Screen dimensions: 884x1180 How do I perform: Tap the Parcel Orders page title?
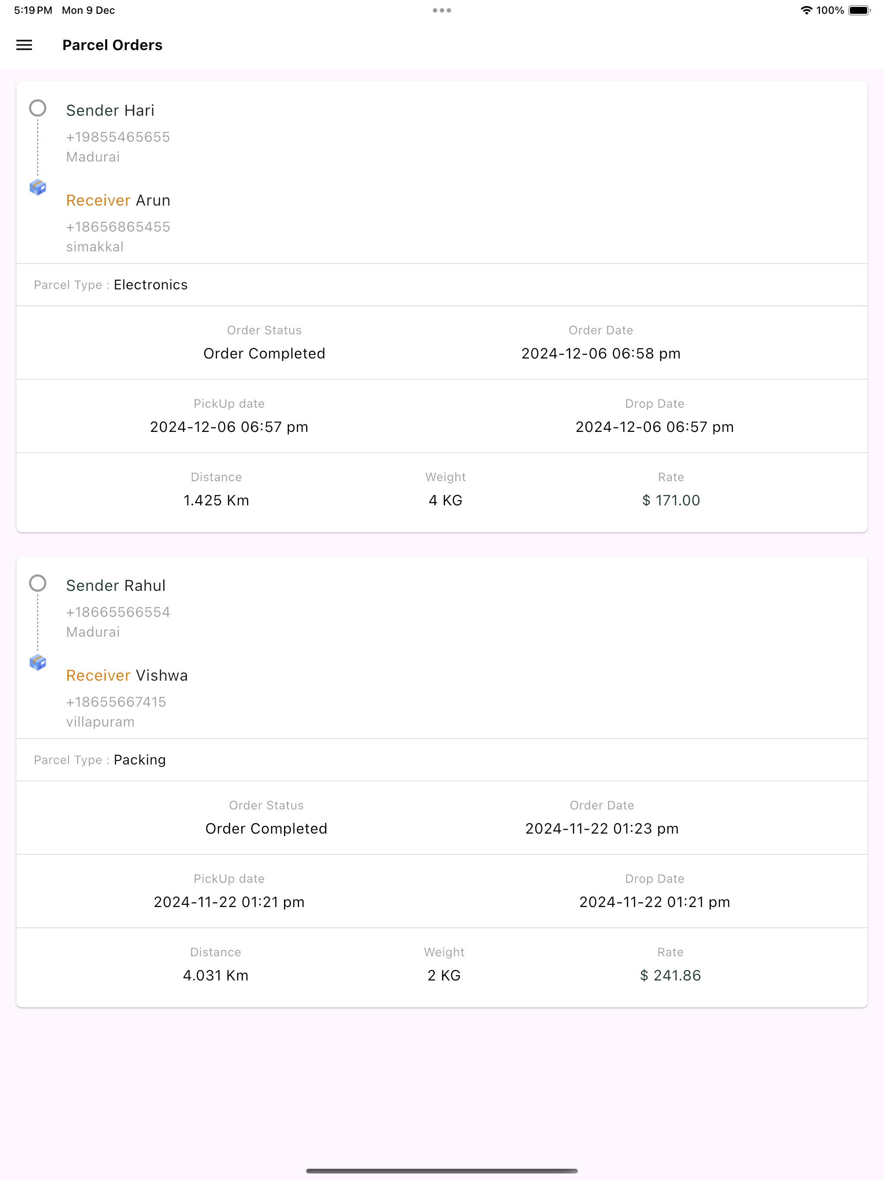(113, 45)
